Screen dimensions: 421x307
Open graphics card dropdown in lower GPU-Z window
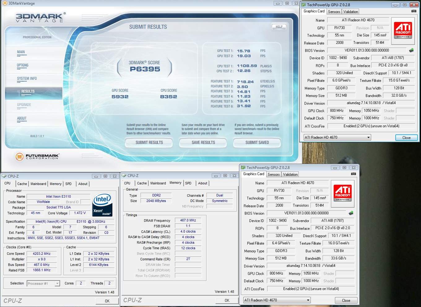point(277,300)
